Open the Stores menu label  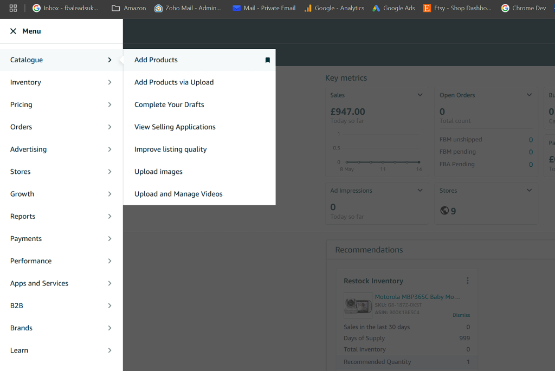click(x=21, y=172)
